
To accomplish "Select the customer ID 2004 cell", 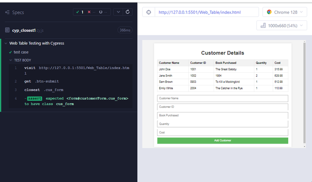I will tap(201, 88).
